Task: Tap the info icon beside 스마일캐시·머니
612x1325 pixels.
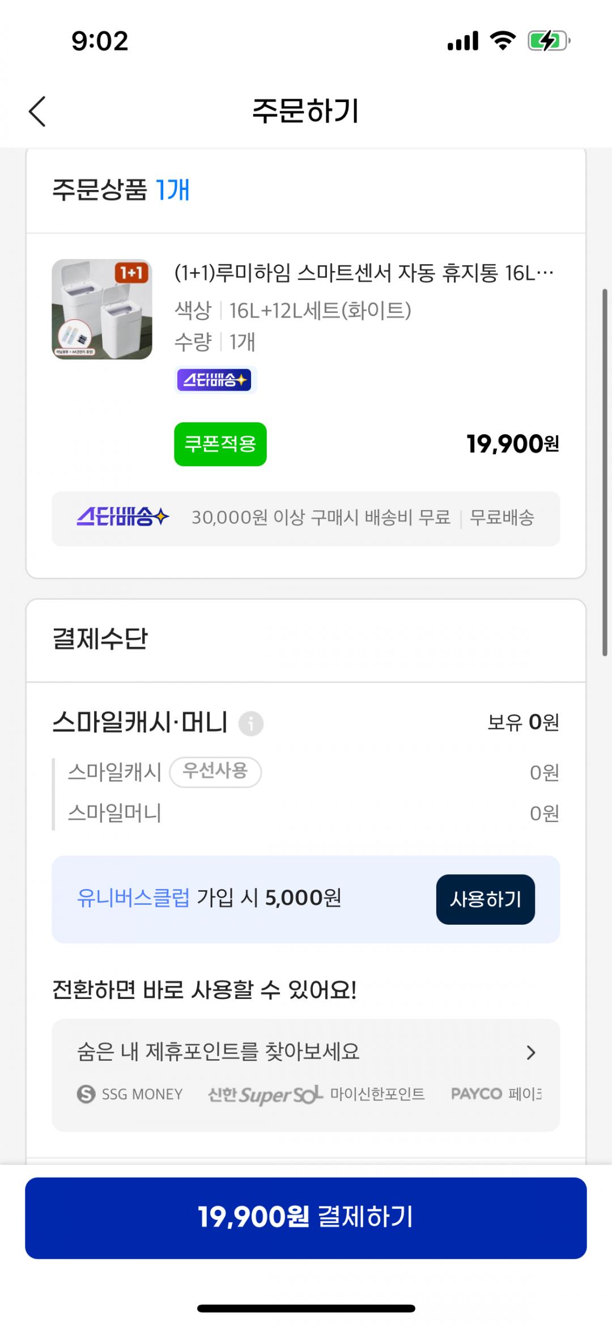Action: pyautogui.click(x=250, y=723)
